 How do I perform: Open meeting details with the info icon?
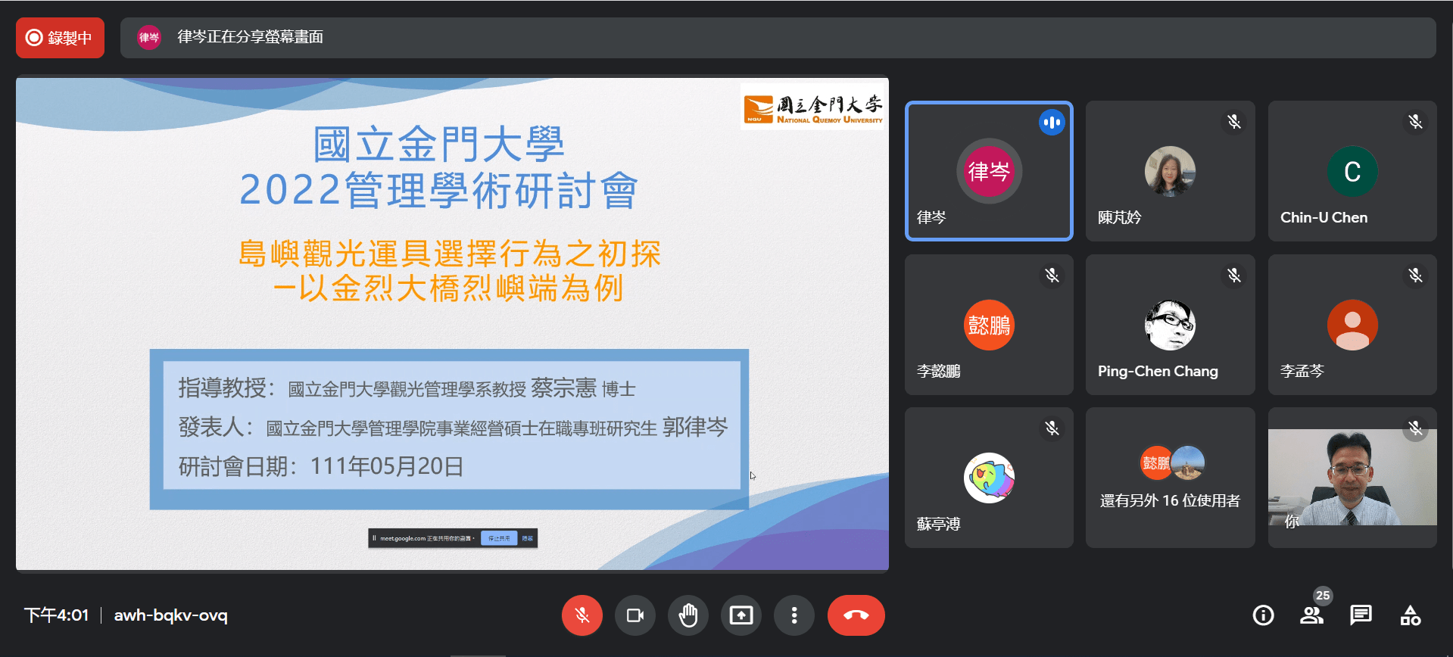(x=1263, y=615)
